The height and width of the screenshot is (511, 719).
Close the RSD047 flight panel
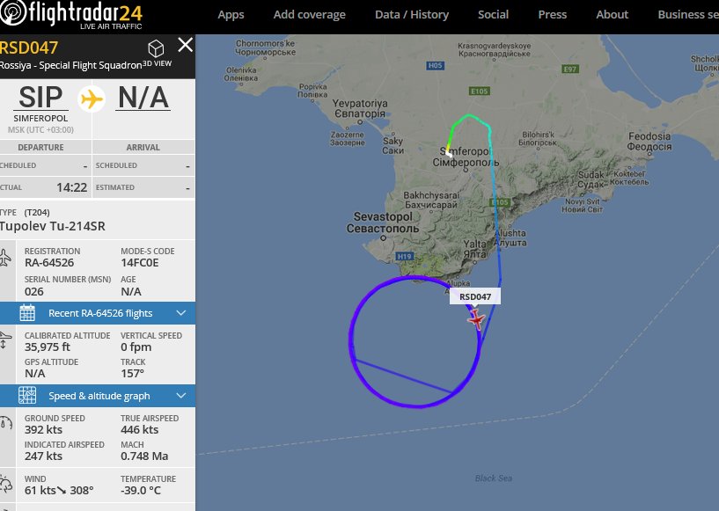pos(186,45)
